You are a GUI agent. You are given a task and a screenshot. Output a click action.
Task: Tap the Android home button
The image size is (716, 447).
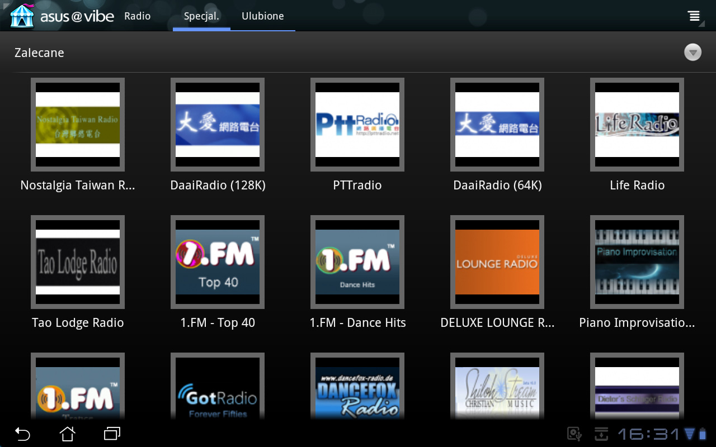tap(67, 434)
